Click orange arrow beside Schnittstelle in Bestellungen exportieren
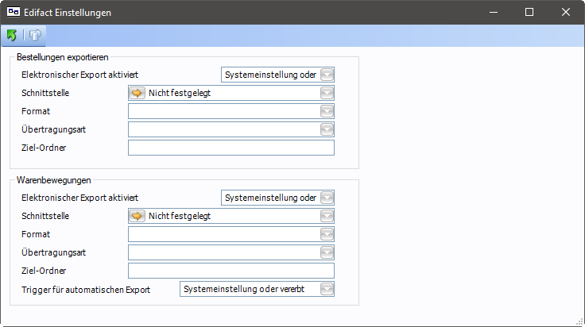 (138, 93)
